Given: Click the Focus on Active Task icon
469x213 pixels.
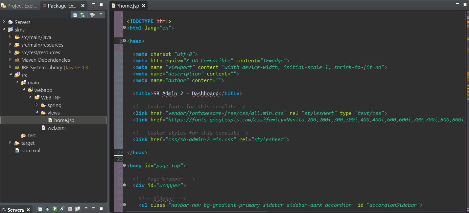Looking at the screenshot, I should pyautogui.click(x=93, y=15).
